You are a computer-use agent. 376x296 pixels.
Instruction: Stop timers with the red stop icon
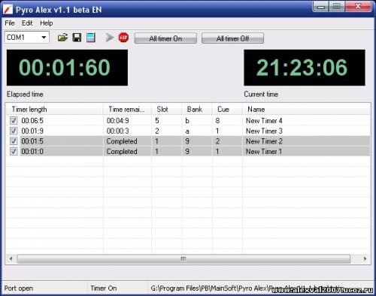123,38
